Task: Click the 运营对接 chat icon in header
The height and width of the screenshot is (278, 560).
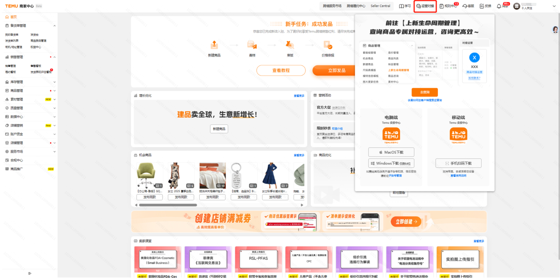Action: [419, 6]
